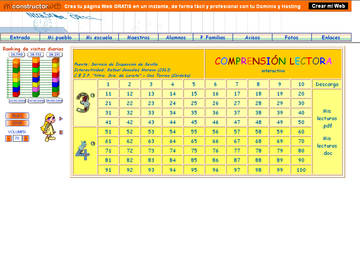Open the Enlaces menu item
Image resolution: width=360 pixels, height=270 pixels.
331,37
